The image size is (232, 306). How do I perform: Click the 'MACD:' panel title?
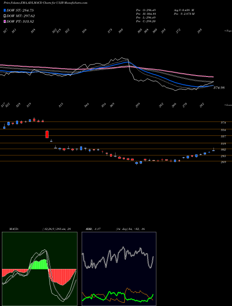click(x=14, y=229)
